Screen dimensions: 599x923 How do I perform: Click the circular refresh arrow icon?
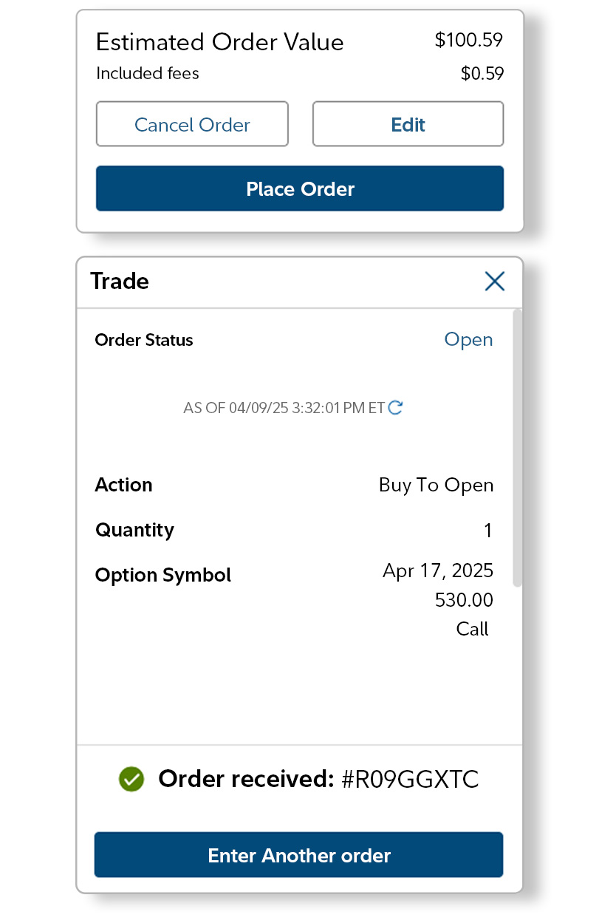coord(395,407)
